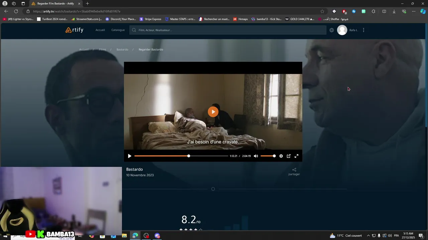
Task: Click the browser back arrow
Action: click(6, 11)
